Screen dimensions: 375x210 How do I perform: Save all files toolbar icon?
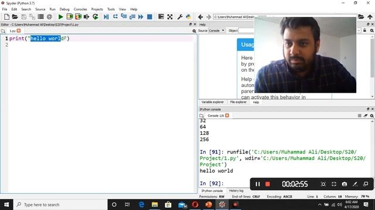pyautogui.click(x=32, y=17)
